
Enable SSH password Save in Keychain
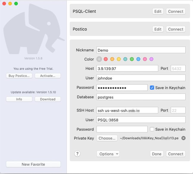[152, 129]
